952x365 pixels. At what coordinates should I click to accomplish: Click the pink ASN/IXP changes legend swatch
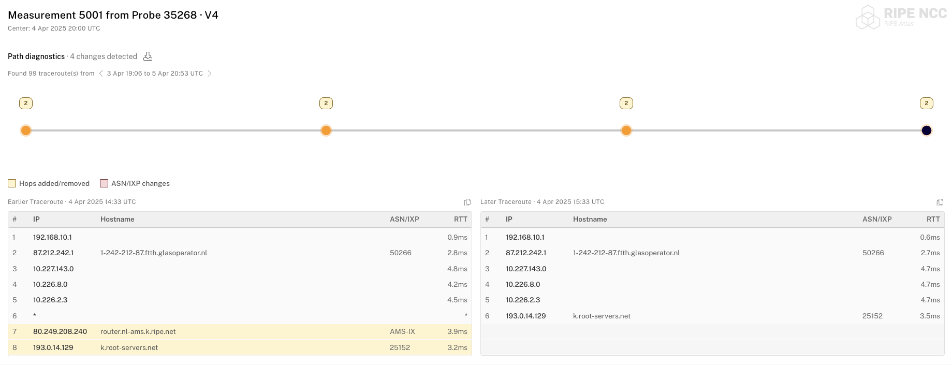tap(104, 183)
